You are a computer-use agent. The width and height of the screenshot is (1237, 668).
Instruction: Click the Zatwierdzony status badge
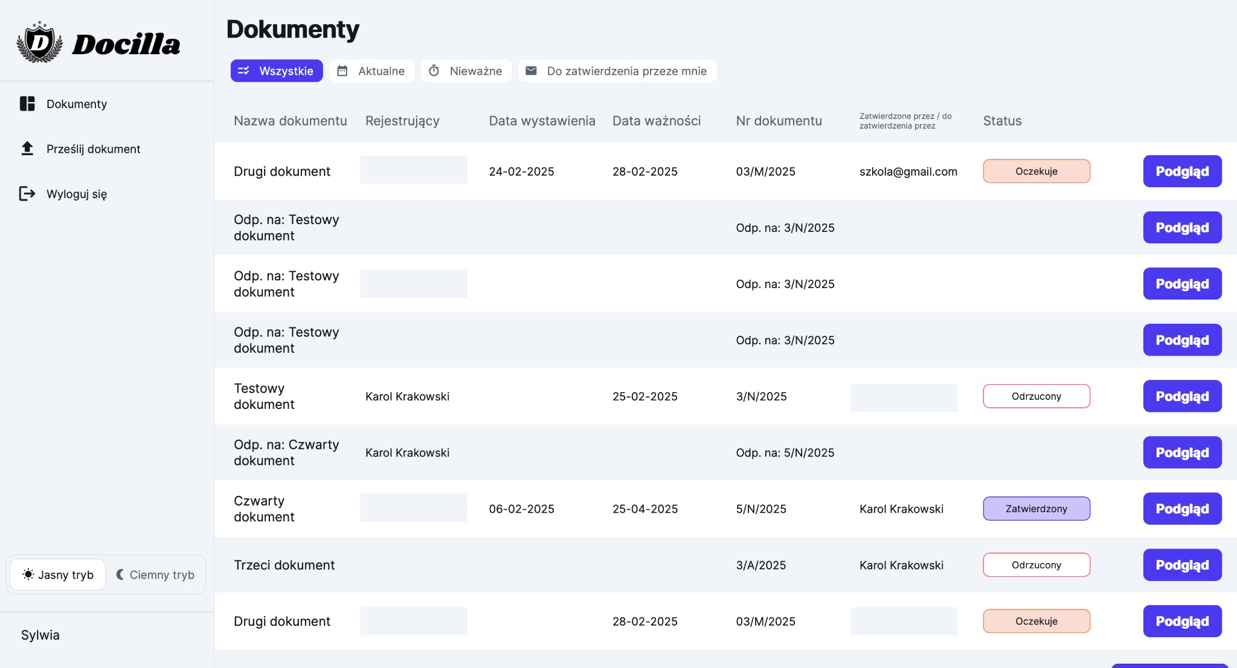[x=1036, y=509]
